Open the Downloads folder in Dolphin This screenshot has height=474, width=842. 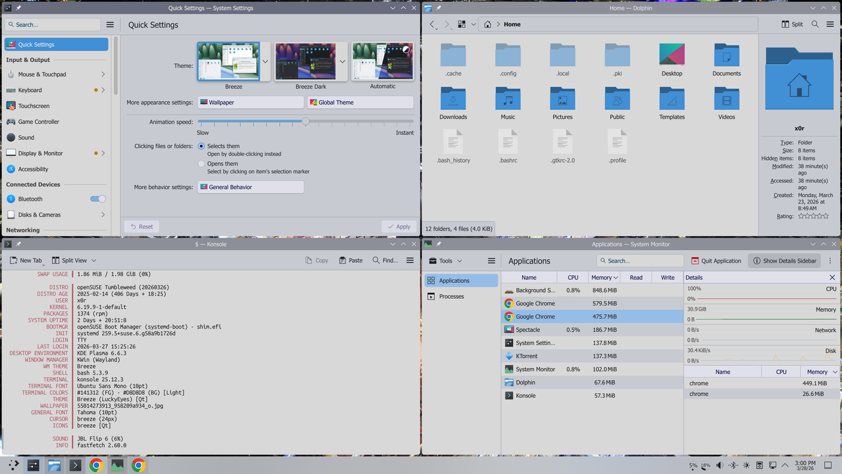[x=453, y=103]
